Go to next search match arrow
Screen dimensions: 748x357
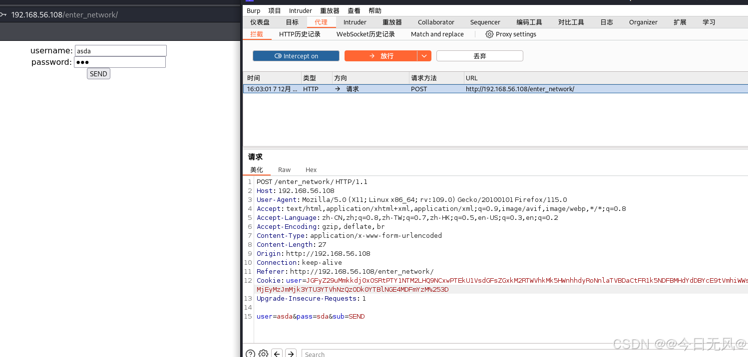[291, 354]
